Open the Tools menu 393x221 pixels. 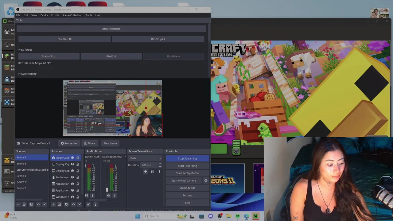coord(89,15)
